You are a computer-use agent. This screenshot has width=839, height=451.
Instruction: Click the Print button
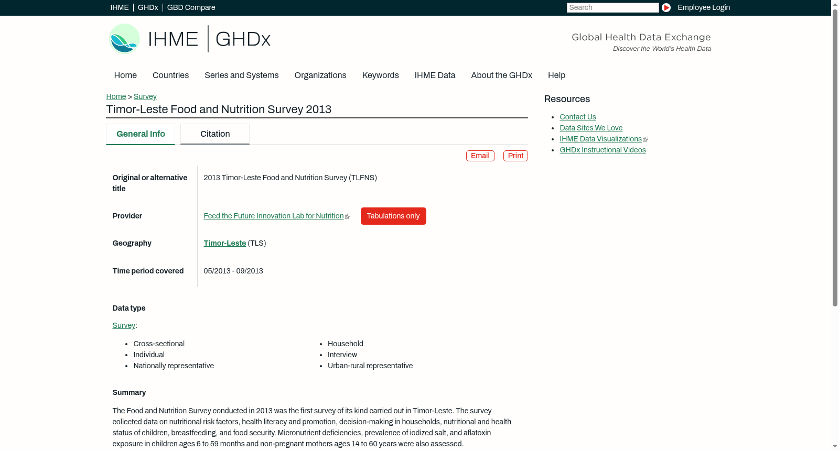click(x=515, y=156)
